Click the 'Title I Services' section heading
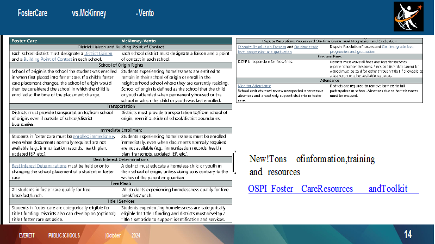 121,201
